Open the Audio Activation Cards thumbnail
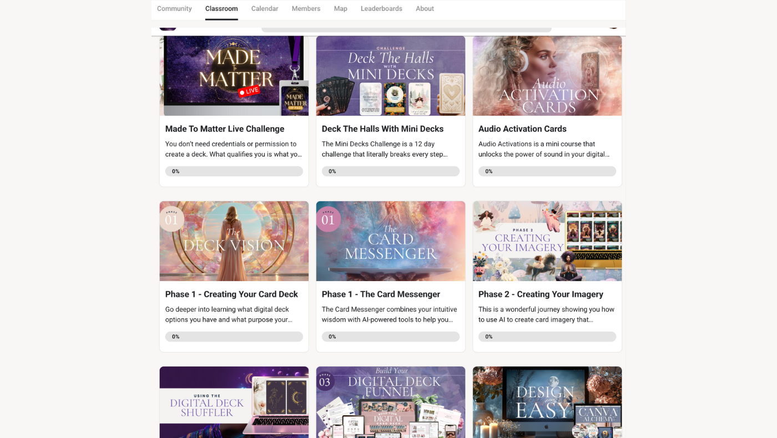 click(x=547, y=76)
